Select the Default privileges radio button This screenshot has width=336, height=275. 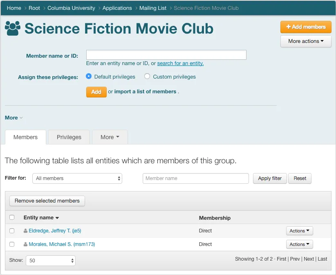coord(89,77)
